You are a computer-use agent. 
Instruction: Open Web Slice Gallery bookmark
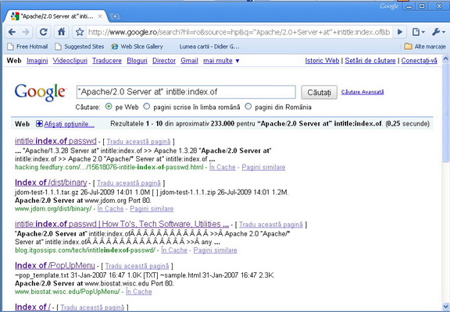click(x=137, y=47)
